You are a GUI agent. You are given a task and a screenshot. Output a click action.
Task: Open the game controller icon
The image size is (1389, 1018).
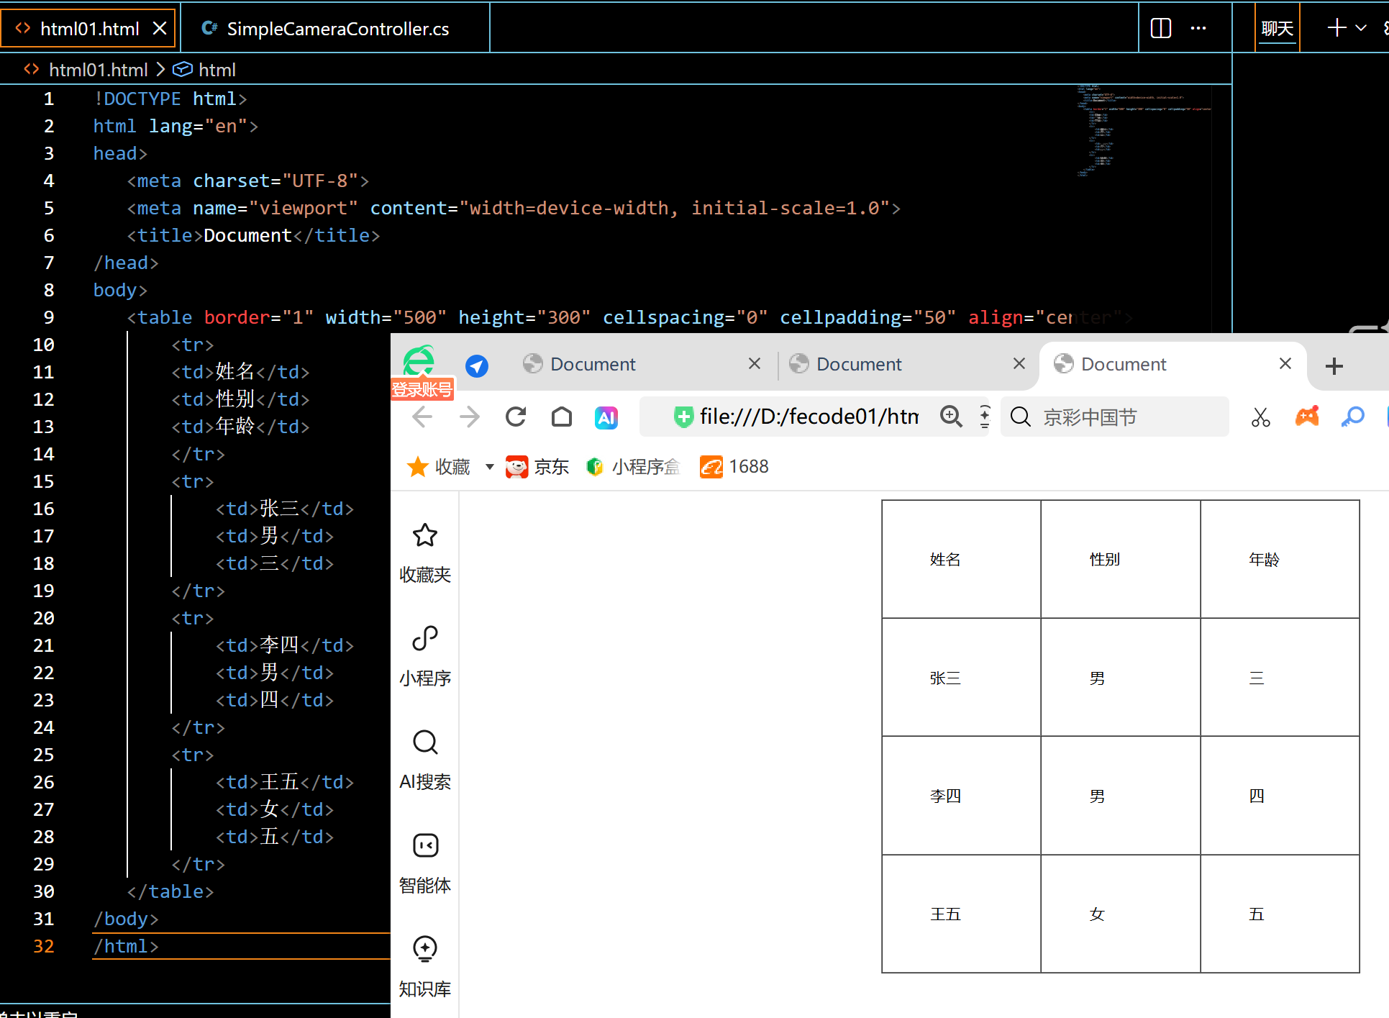[x=1307, y=417]
